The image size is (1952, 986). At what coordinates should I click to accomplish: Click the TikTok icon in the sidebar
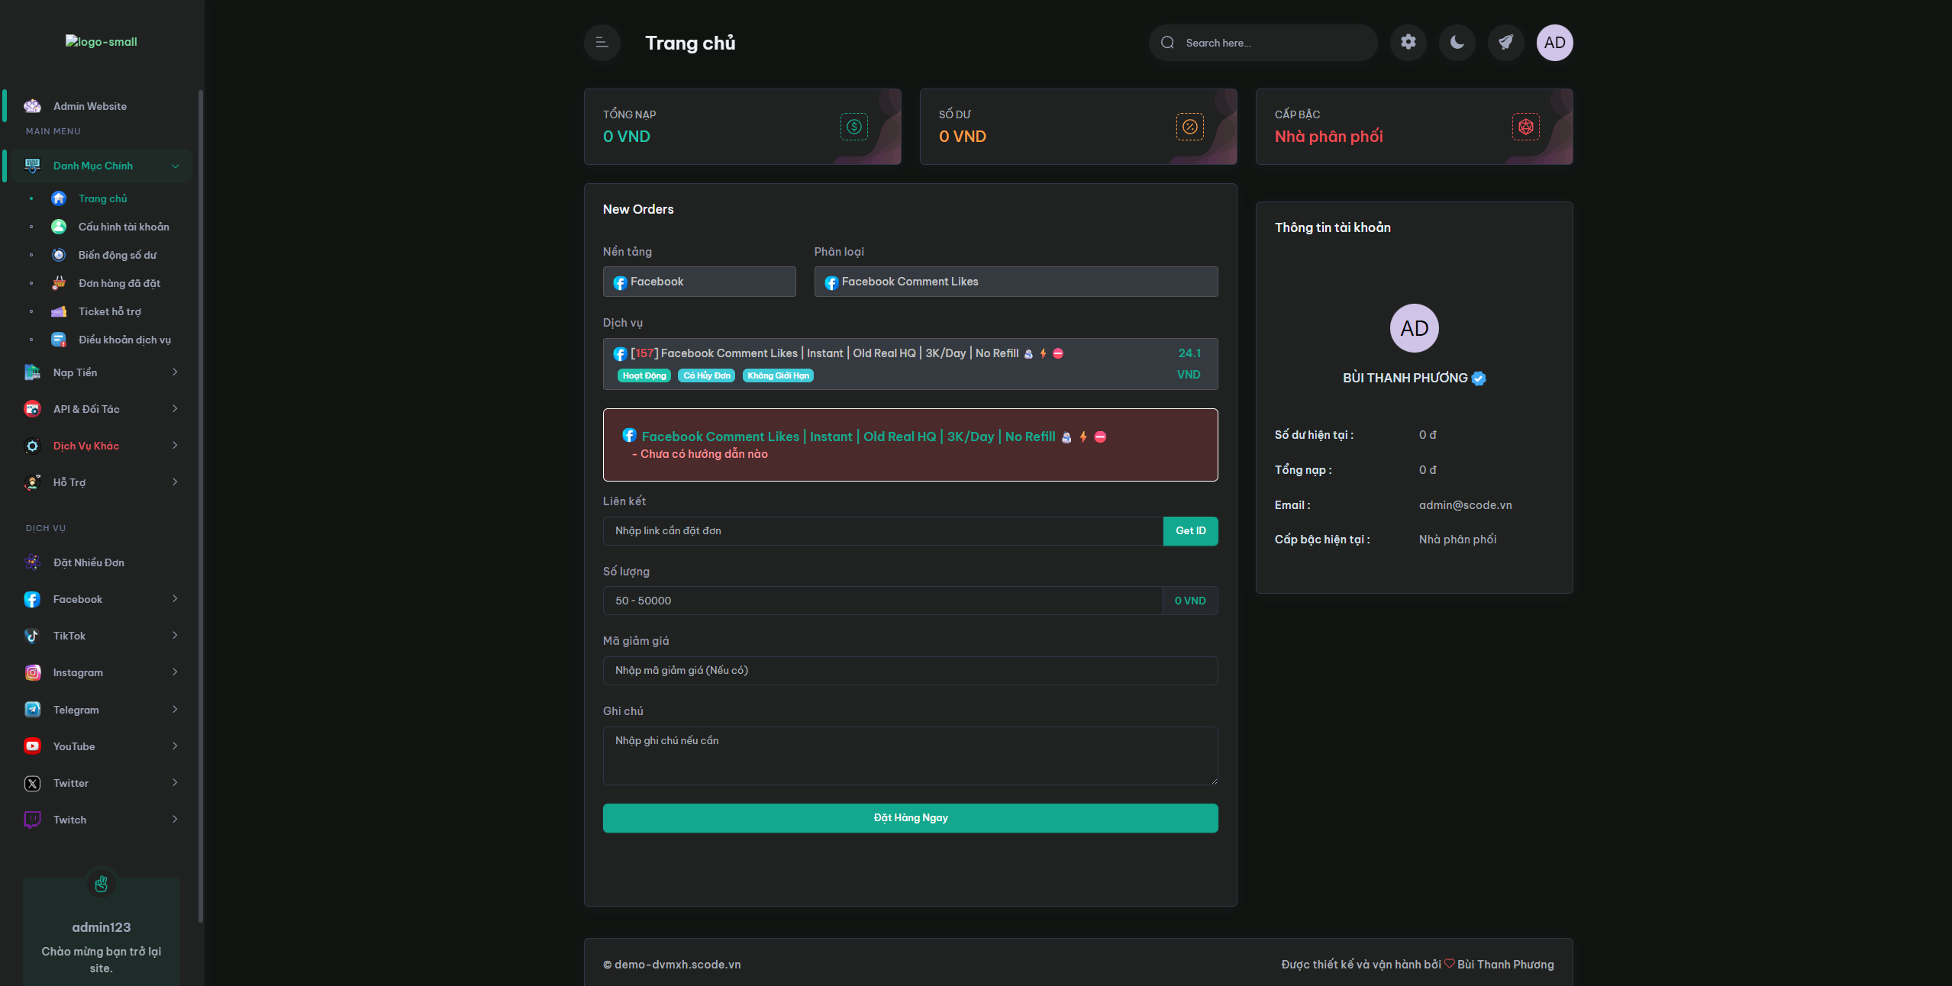[x=32, y=635]
